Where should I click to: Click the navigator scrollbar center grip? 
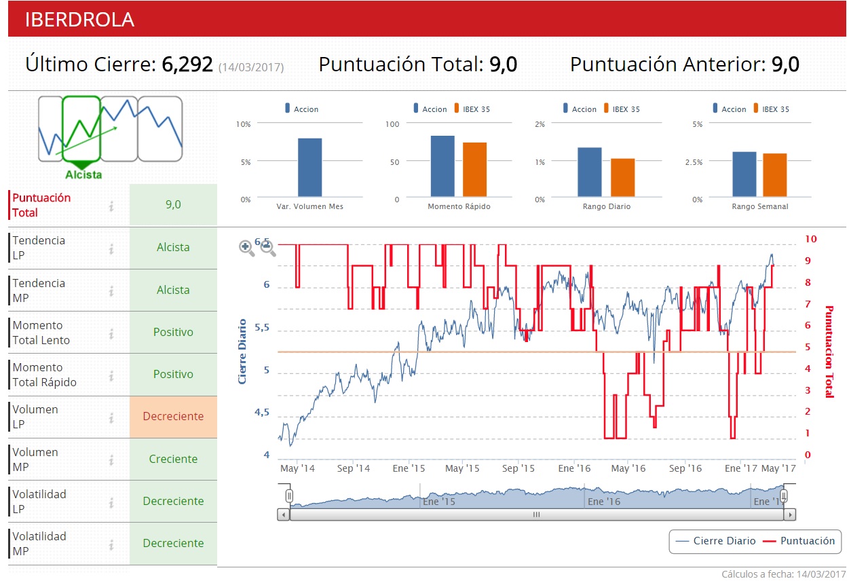pyautogui.click(x=536, y=514)
